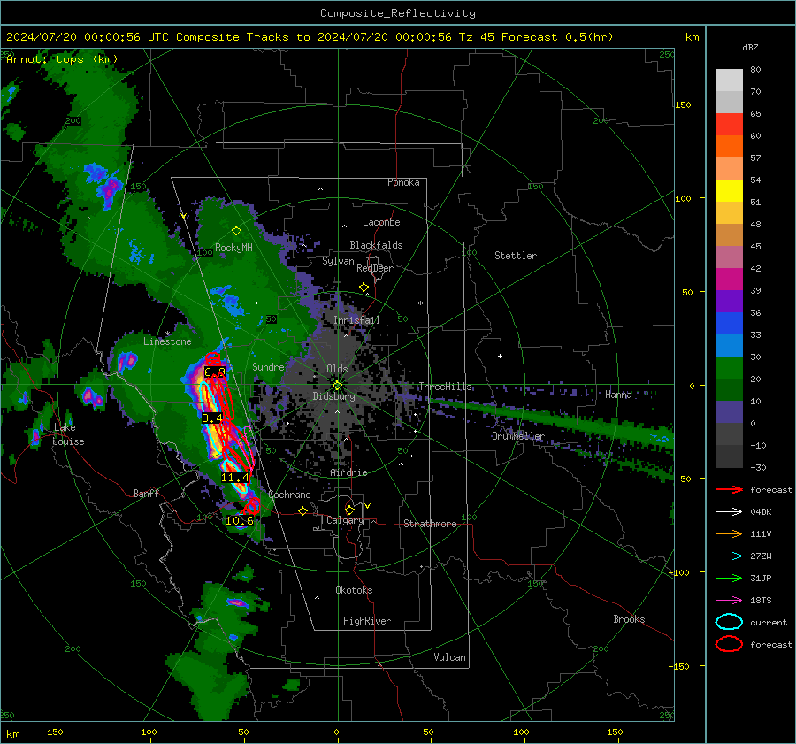
Task: Select the 60-57 dBZ orange swatch
Action: 729,146
